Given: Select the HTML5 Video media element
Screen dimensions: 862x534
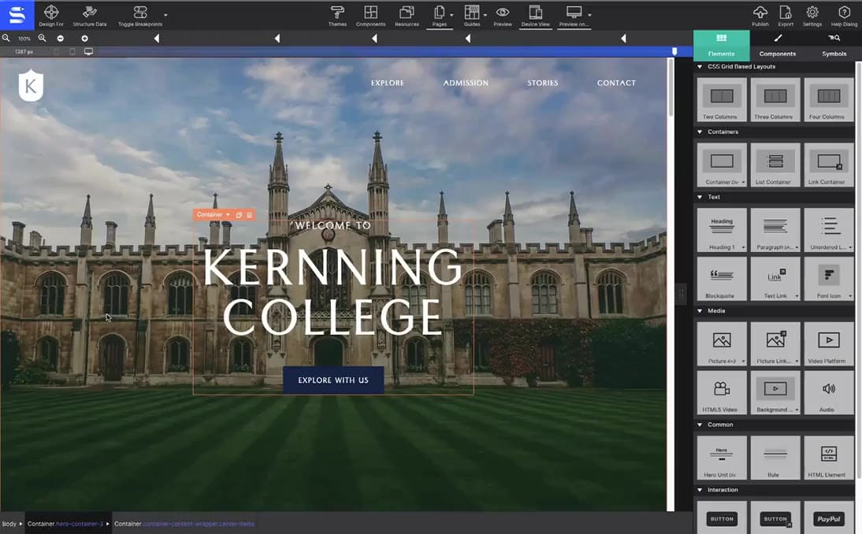Looking at the screenshot, I should [721, 392].
